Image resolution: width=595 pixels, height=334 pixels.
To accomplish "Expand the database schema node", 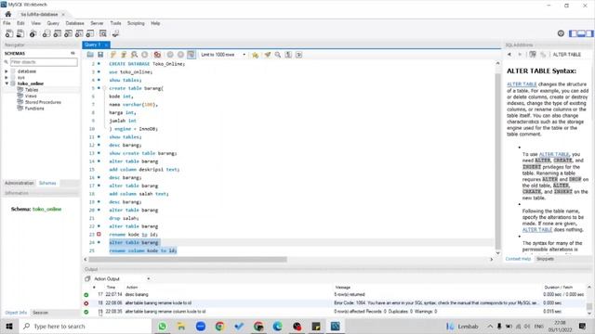I will pos(7,71).
